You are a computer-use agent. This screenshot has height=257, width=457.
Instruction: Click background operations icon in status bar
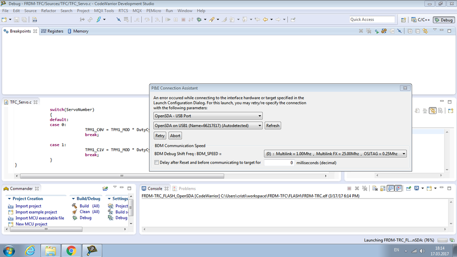(x=452, y=240)
